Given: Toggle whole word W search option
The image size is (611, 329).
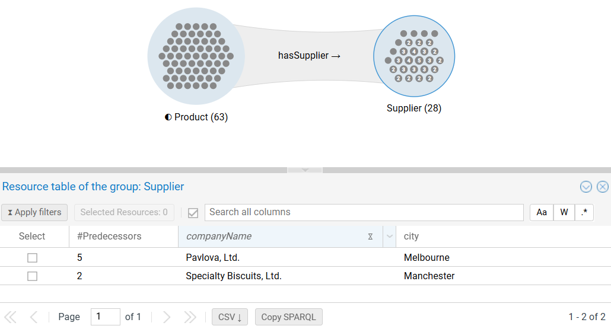Looking at the screenshot, I should (x=564, y=212).
